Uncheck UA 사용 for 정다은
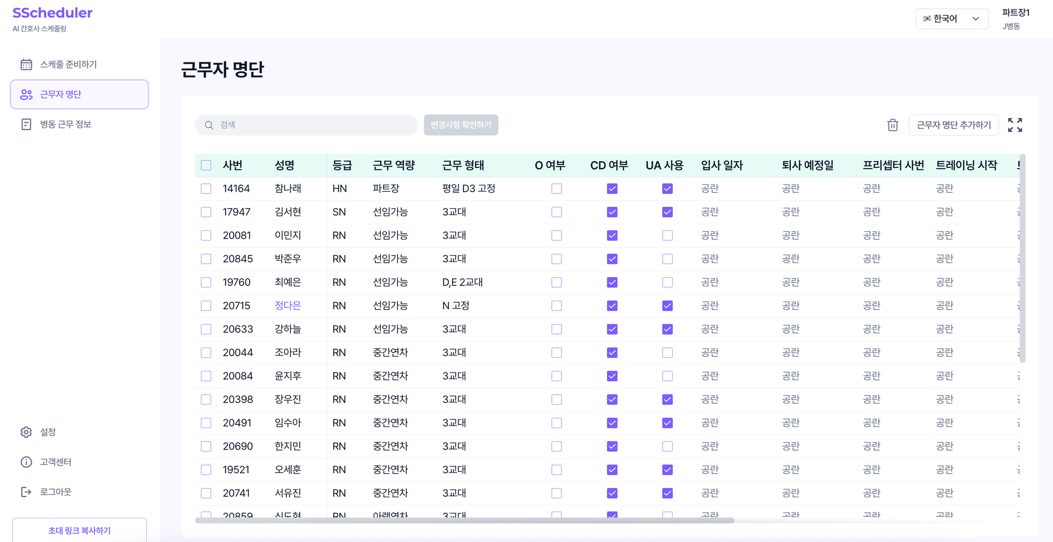 coord(667,306)
